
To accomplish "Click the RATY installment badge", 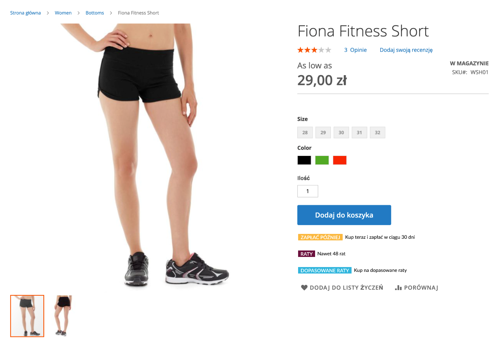I will click(307, 254).
